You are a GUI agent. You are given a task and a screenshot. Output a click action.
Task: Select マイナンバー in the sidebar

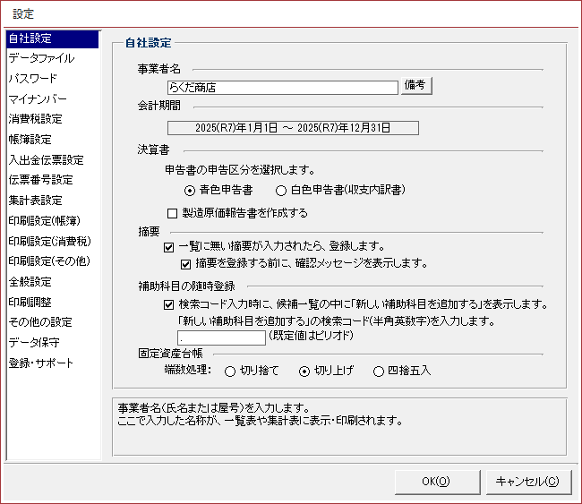click(x=38, y=99)
